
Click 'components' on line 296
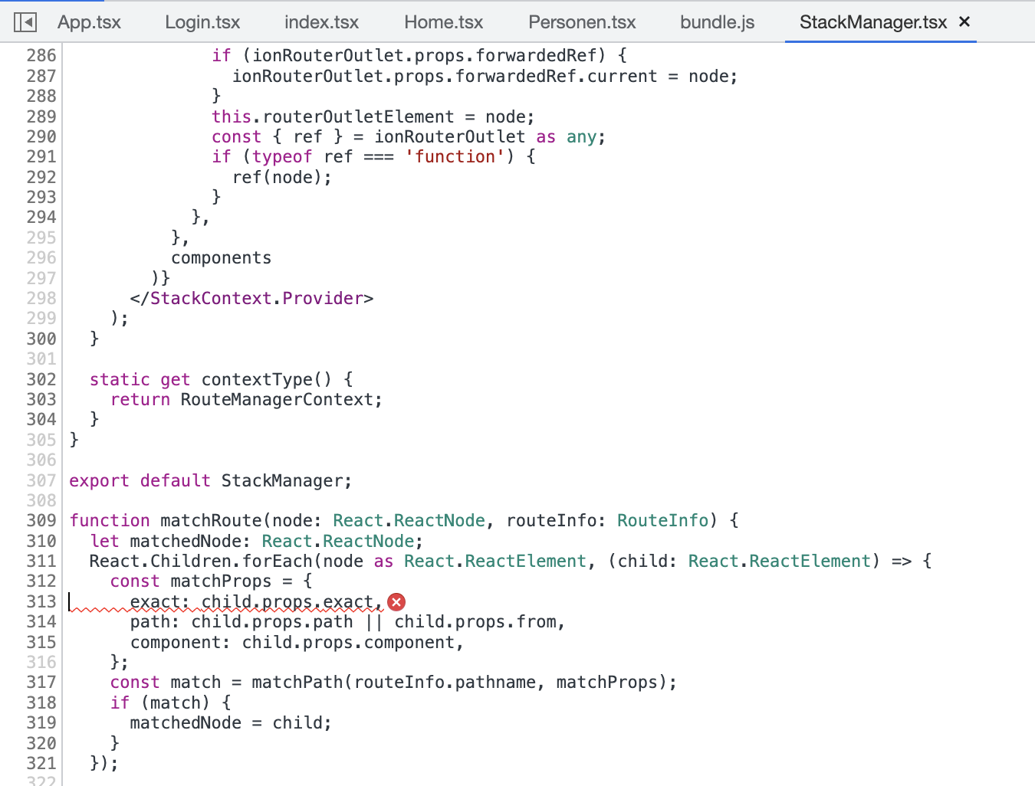[x=221, y=257]
